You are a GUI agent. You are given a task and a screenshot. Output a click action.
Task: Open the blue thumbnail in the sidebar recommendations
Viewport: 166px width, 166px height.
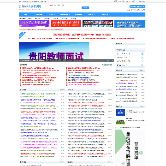(120, 113)
